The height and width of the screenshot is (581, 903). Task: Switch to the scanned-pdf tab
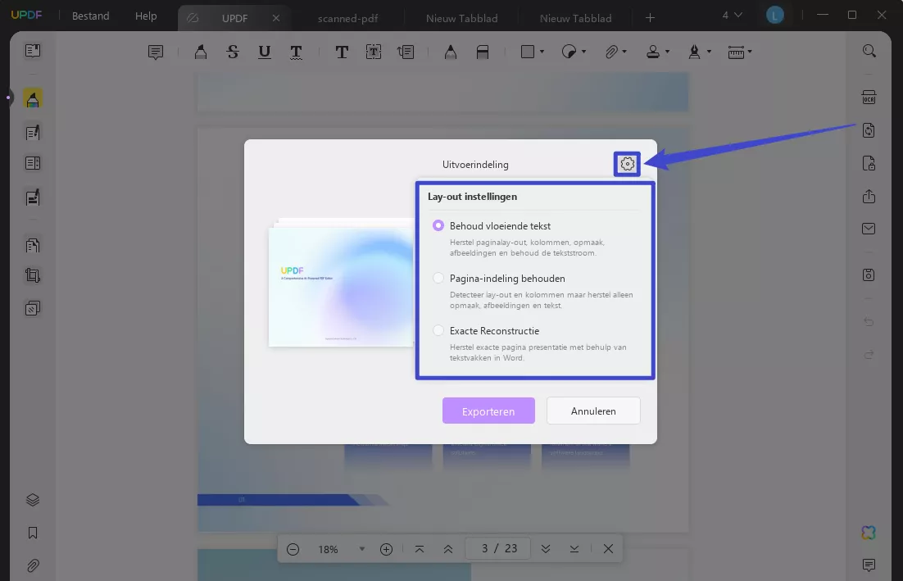(347, 18)
